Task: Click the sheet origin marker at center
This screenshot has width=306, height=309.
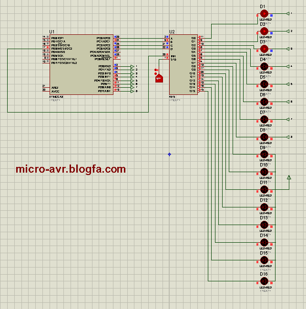Action: tap(169, 154)
